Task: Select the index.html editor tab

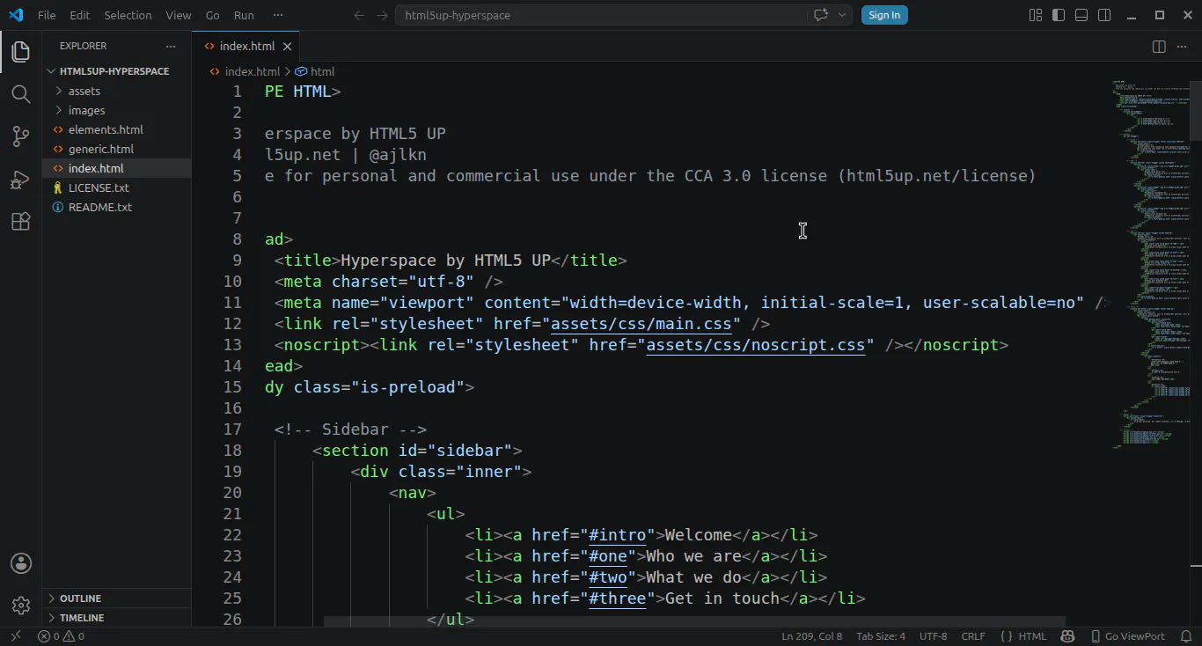Action: [x=246, y=47]
